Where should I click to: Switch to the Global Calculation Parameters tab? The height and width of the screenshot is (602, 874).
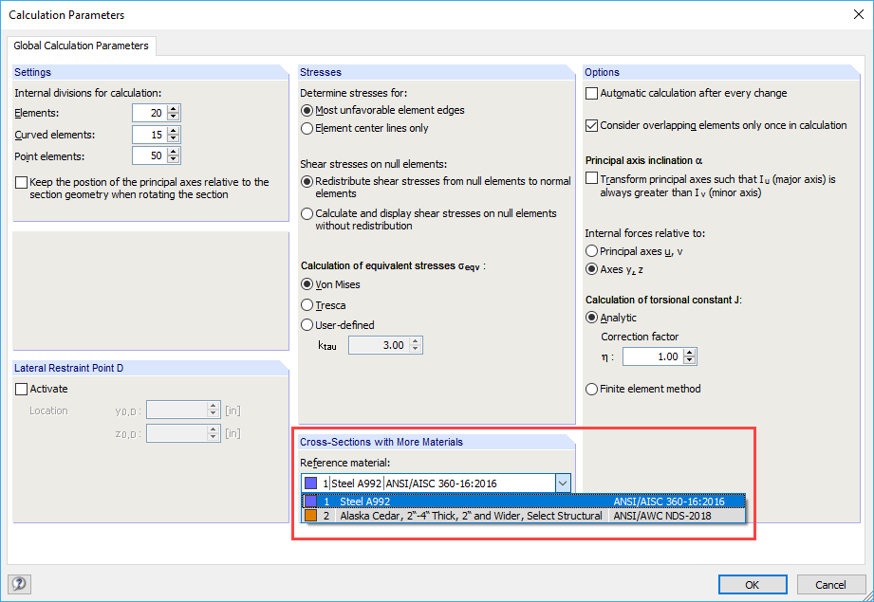click(82, 45)
